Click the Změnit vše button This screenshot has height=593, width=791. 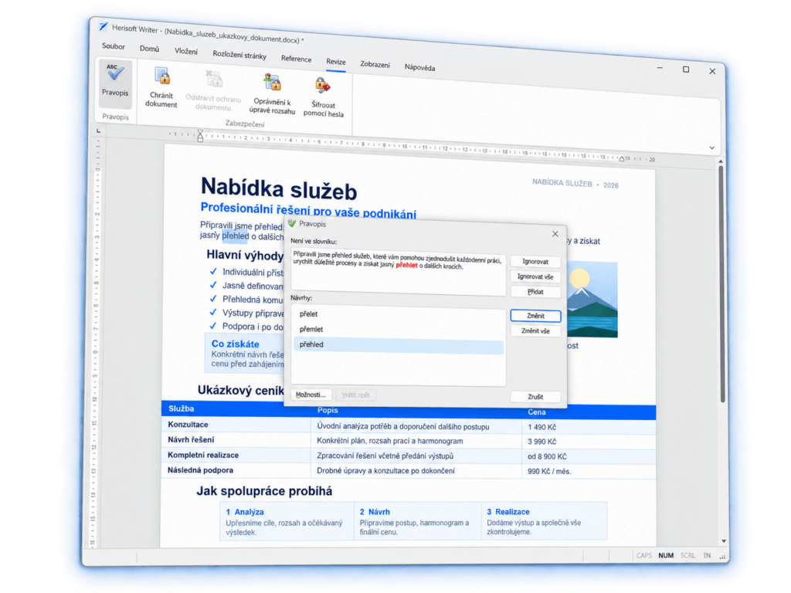(535, 330)
